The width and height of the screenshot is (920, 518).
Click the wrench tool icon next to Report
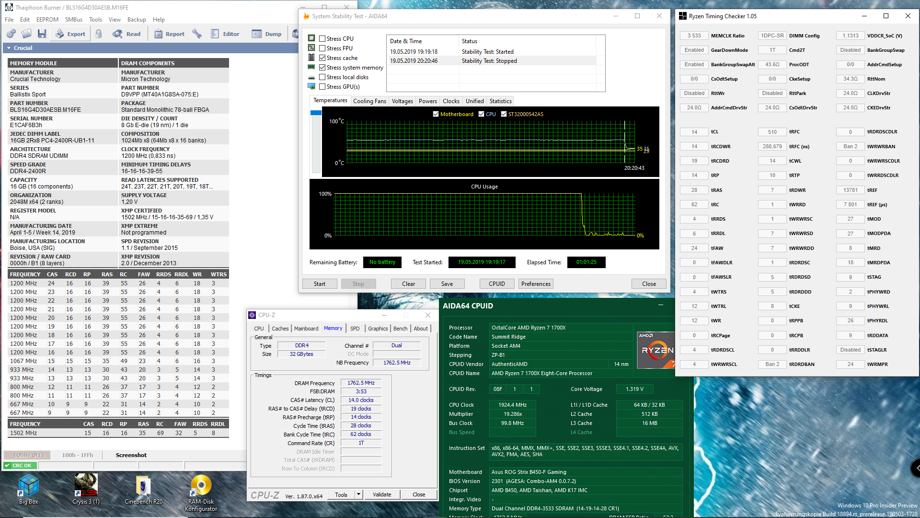[196, 34]
